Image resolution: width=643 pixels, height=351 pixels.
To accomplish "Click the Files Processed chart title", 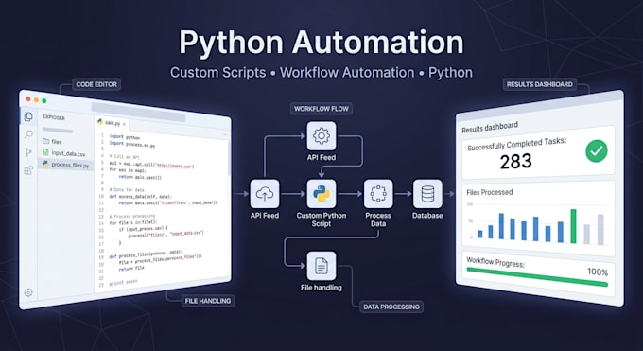I will pyautogui.click(x=490, y=192).
